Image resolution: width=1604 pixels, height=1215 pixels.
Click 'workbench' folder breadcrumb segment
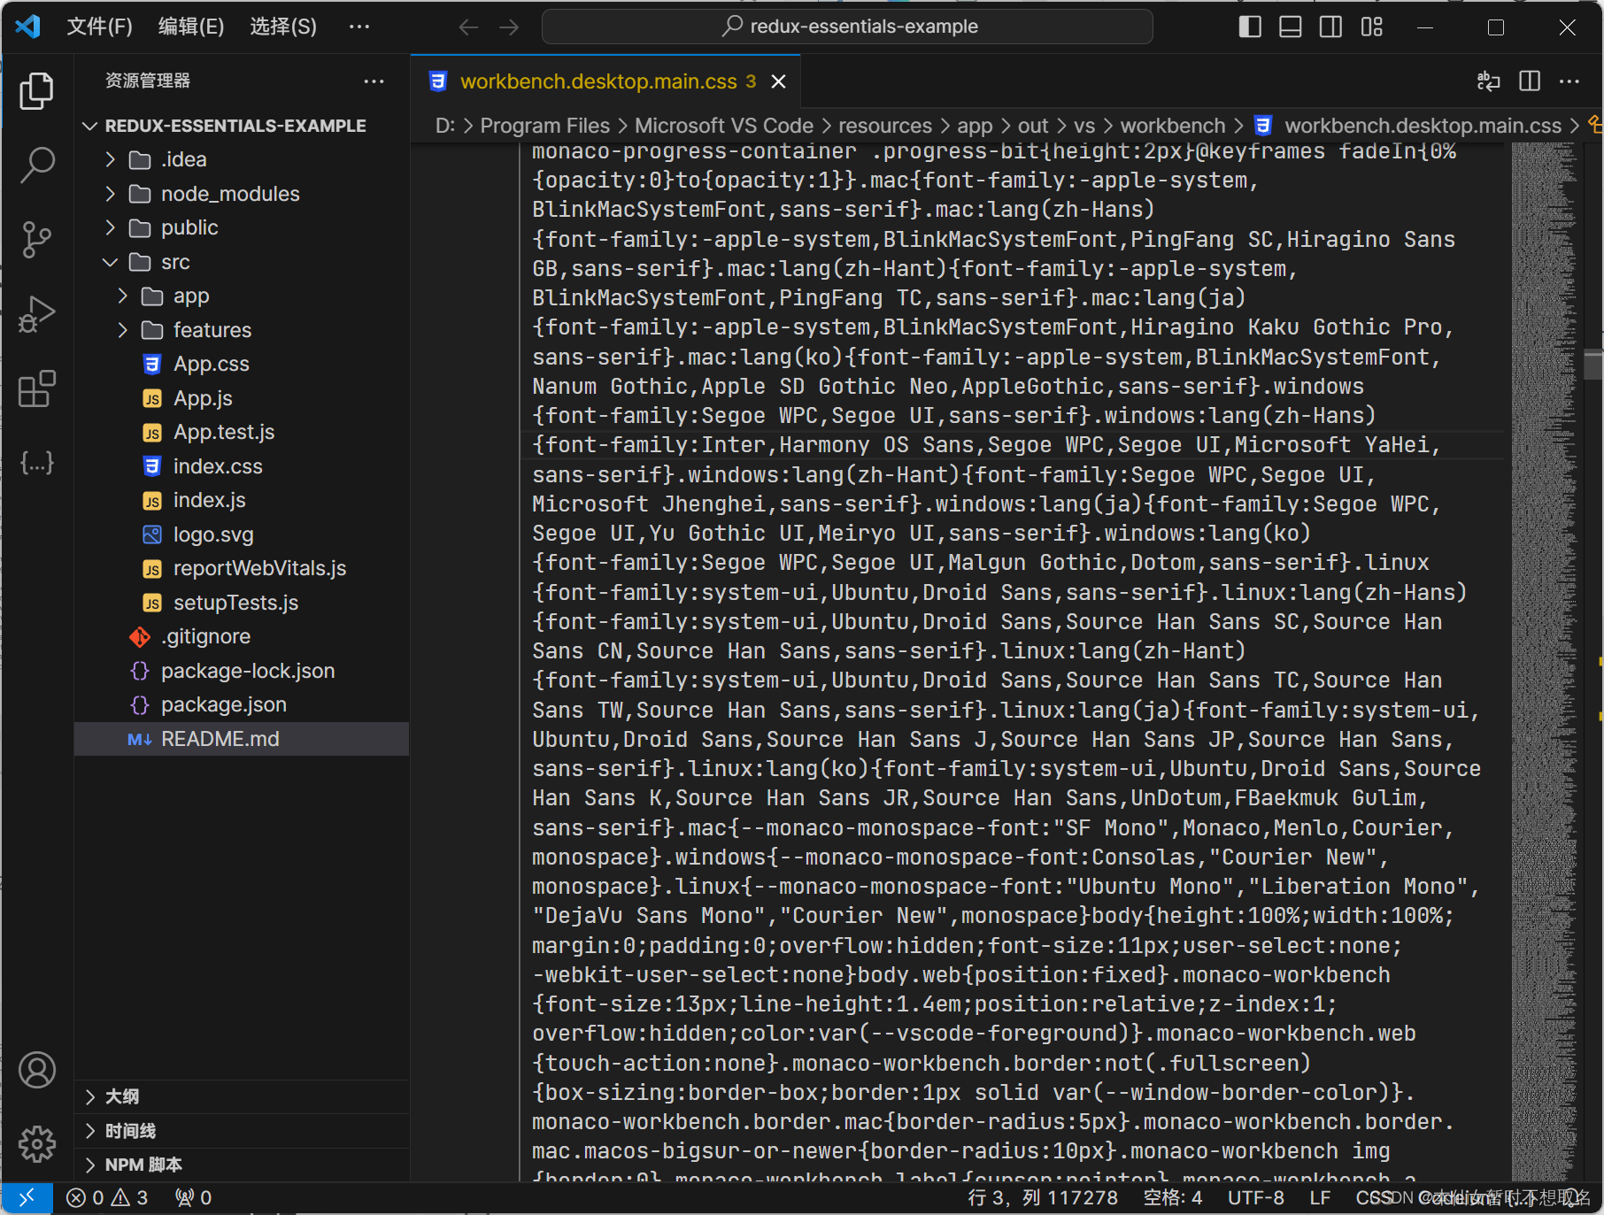pyautogui.click(x=1173, y=126)
